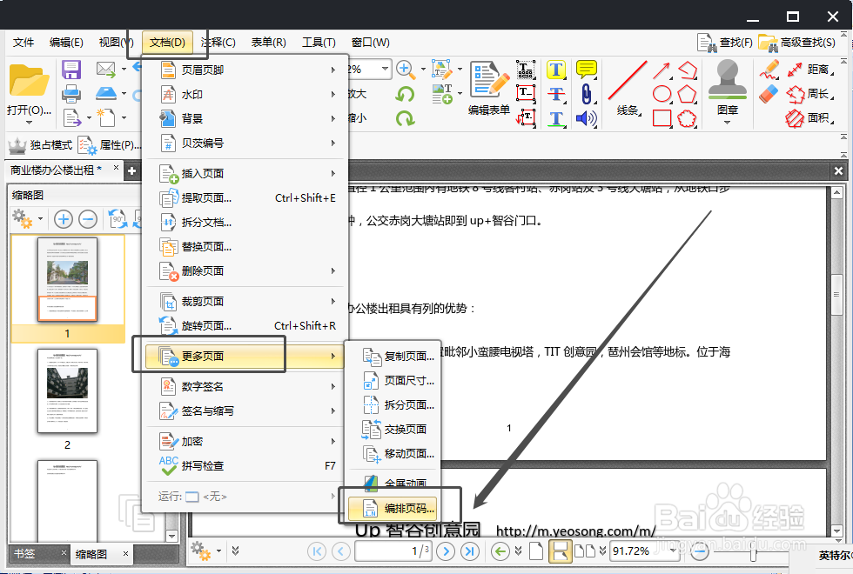
Task: Choose 编排页码 from the submenu
Action: 396,509
